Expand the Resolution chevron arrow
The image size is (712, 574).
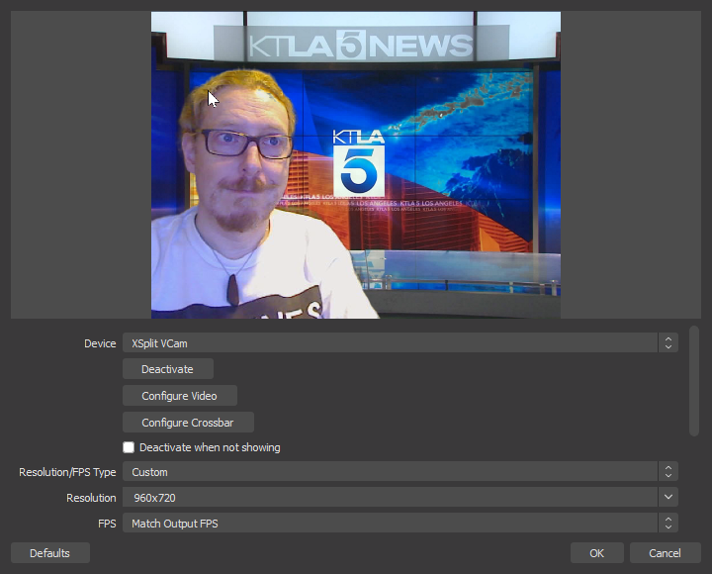(x=667, y=498)
